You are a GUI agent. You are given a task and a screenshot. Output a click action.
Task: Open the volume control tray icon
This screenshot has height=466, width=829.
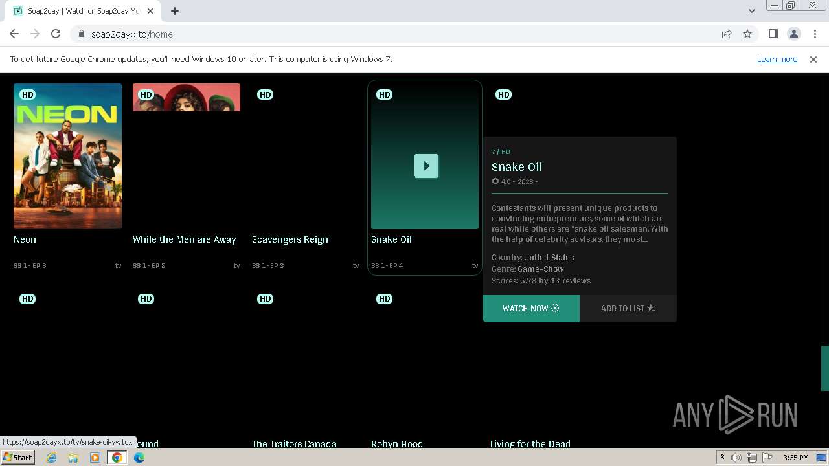(736, 458)
